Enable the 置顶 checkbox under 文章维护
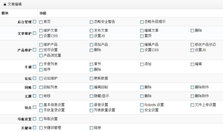This screenshot has height=132, width=223. (x=142, y=36)
